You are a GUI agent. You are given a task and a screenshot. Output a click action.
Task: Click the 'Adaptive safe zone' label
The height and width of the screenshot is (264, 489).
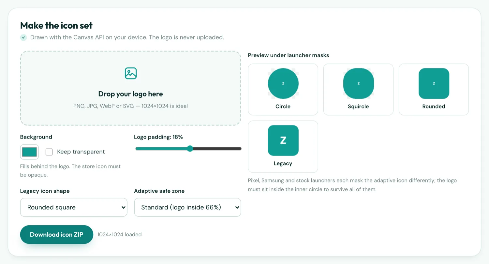(159, 191)
